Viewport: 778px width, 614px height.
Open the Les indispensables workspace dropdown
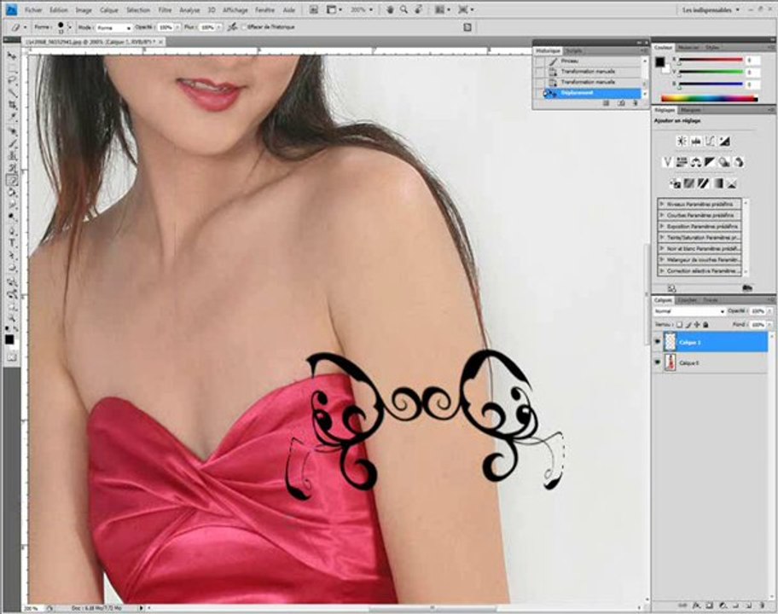pos(711,9)
